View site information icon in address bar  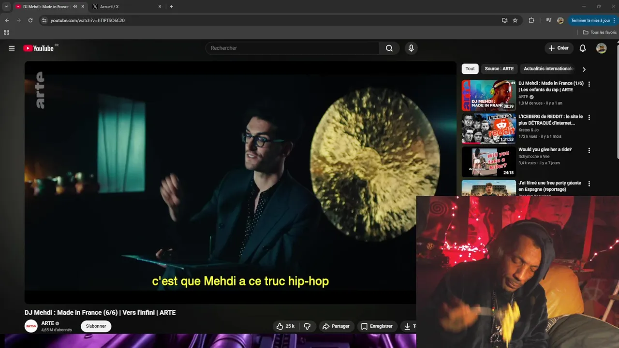pyautogui.click(x=44, y=20)
